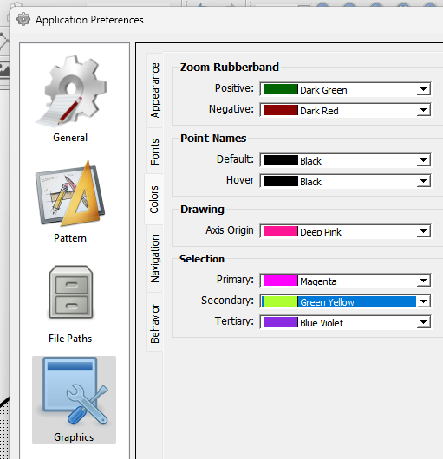Select the Pattern preferences icon
Screen dimensions: 443x459
point(70,194)
